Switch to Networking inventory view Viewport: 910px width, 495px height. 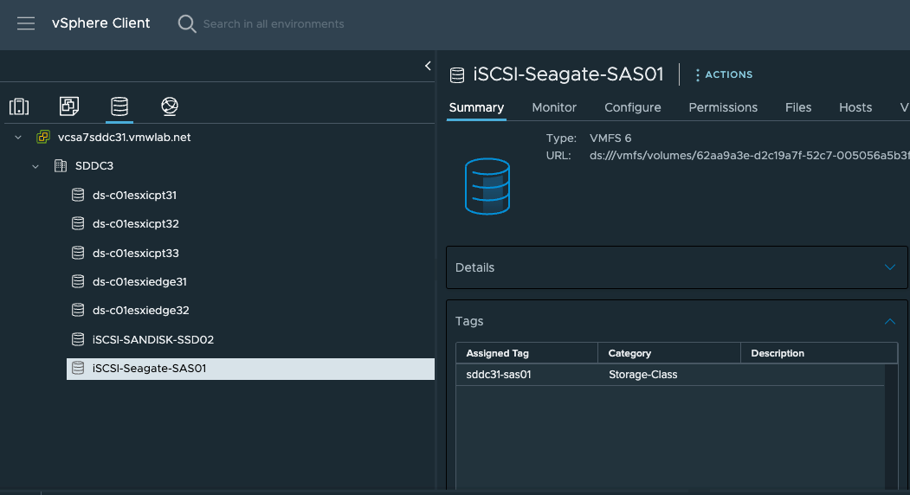coord(170,106)
